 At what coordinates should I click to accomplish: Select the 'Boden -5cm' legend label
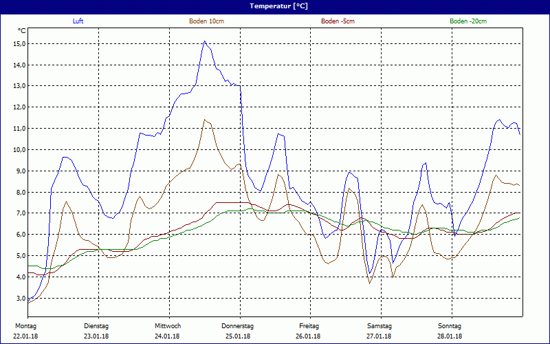[338, 21]
